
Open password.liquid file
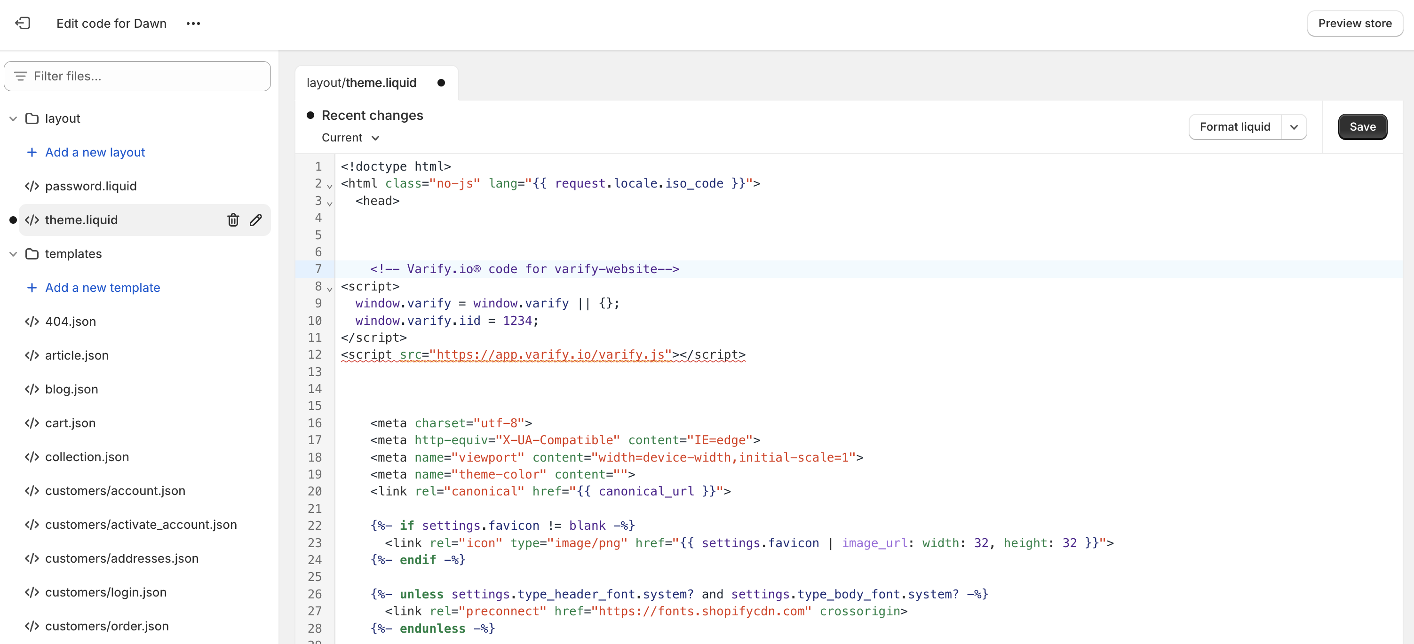(91, 186)
